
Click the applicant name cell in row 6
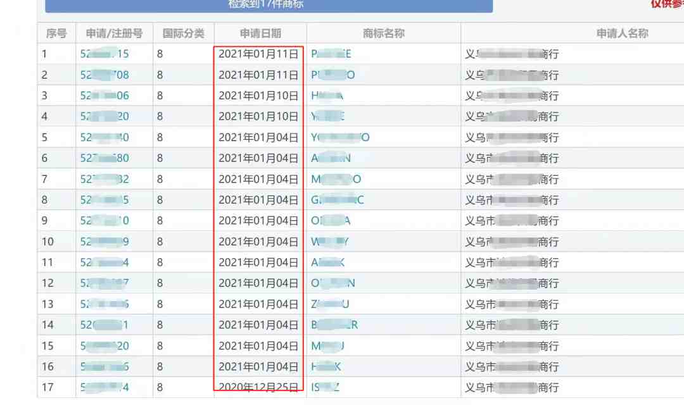point(512,158)
